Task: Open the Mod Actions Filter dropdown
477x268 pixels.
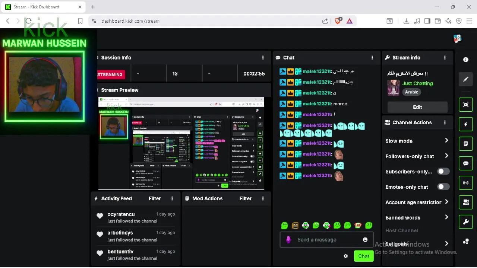Action: pos(246,198)
